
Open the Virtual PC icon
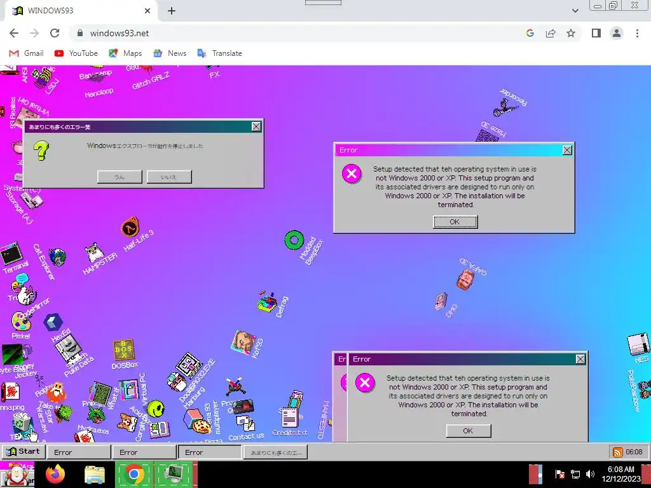[128, 390]
